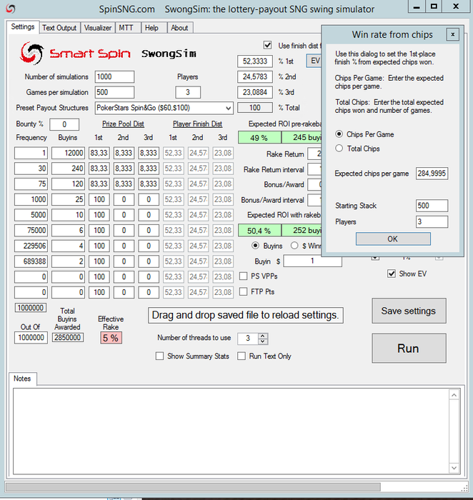Click the pink Effective Rake 5 % box
473x500 pixels.
click(x=111, y=338)
